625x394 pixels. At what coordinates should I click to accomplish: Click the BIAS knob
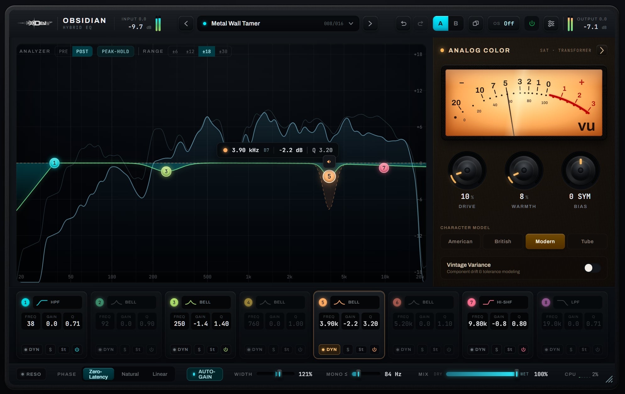click(x=580, y=171)
